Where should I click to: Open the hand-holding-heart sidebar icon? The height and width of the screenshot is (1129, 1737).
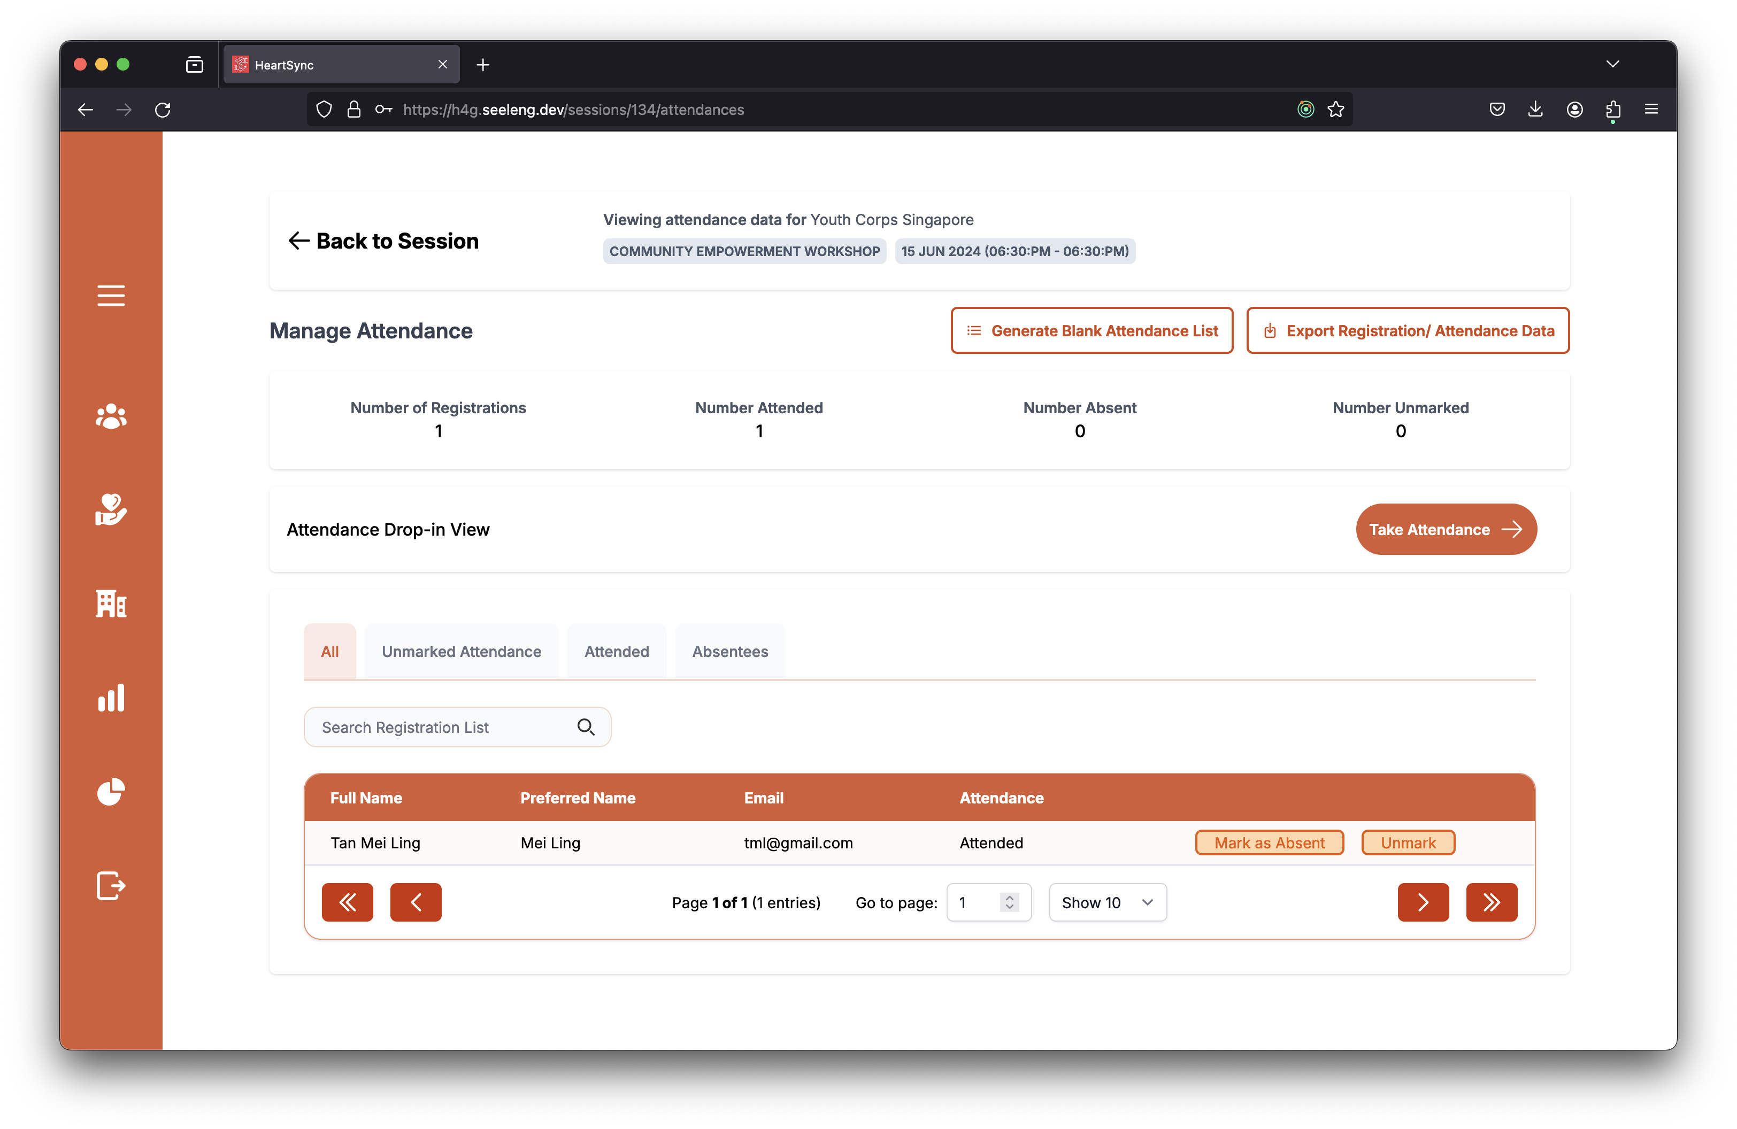tap(111, 510)
